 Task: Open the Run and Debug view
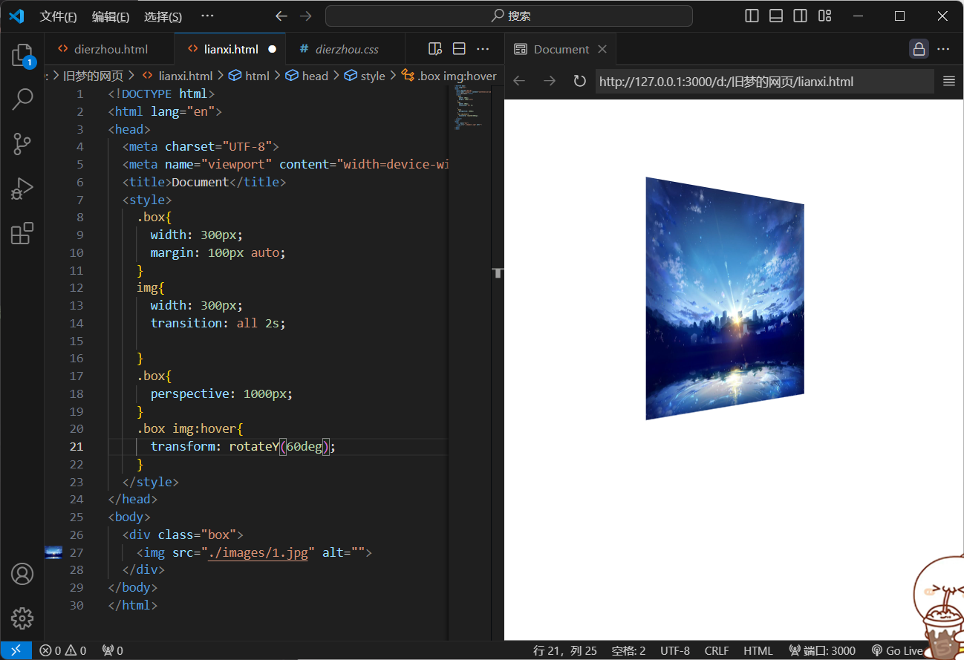(22, 189)
